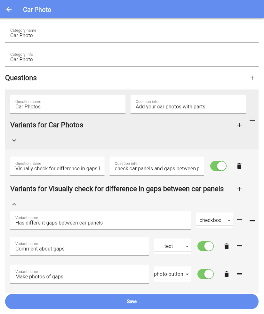Click the Questions section heading

(21, 78)
